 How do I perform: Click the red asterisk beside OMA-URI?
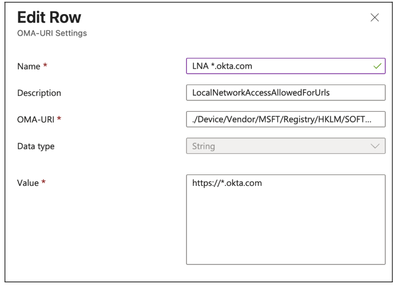(x=59, y=119)
